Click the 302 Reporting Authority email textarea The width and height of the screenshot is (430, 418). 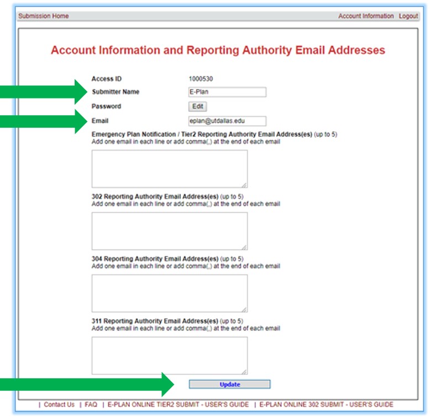point(170,231)
